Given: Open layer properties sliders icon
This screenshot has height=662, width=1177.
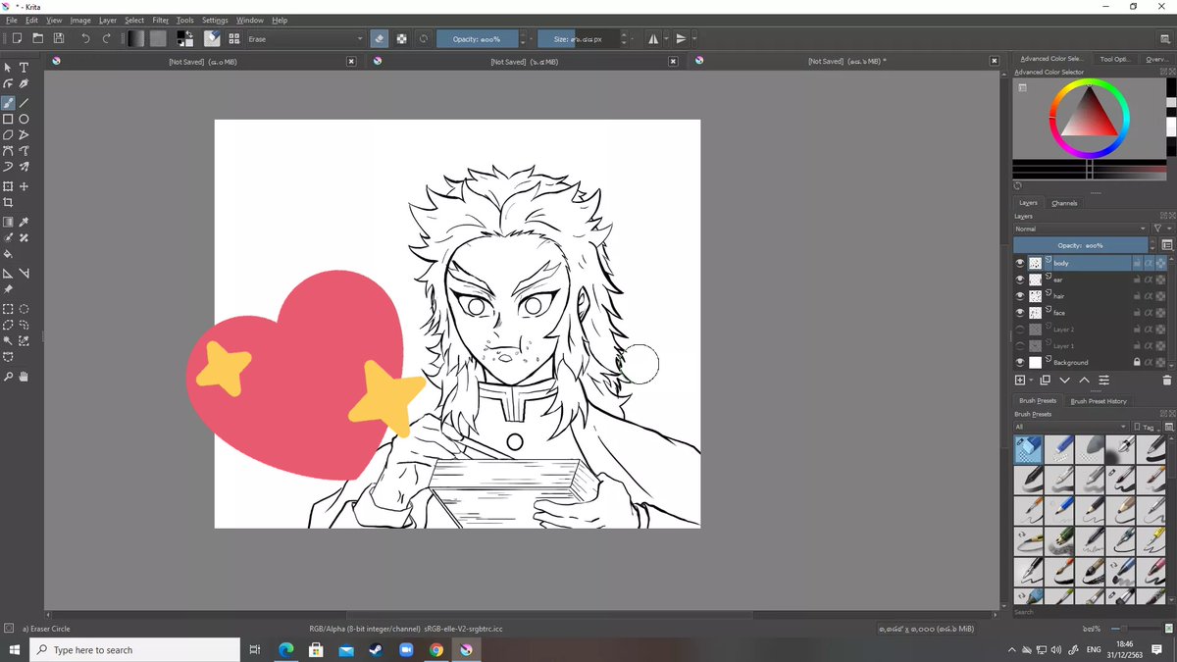Looking at the screenshot, I should tap(1103, 380).
